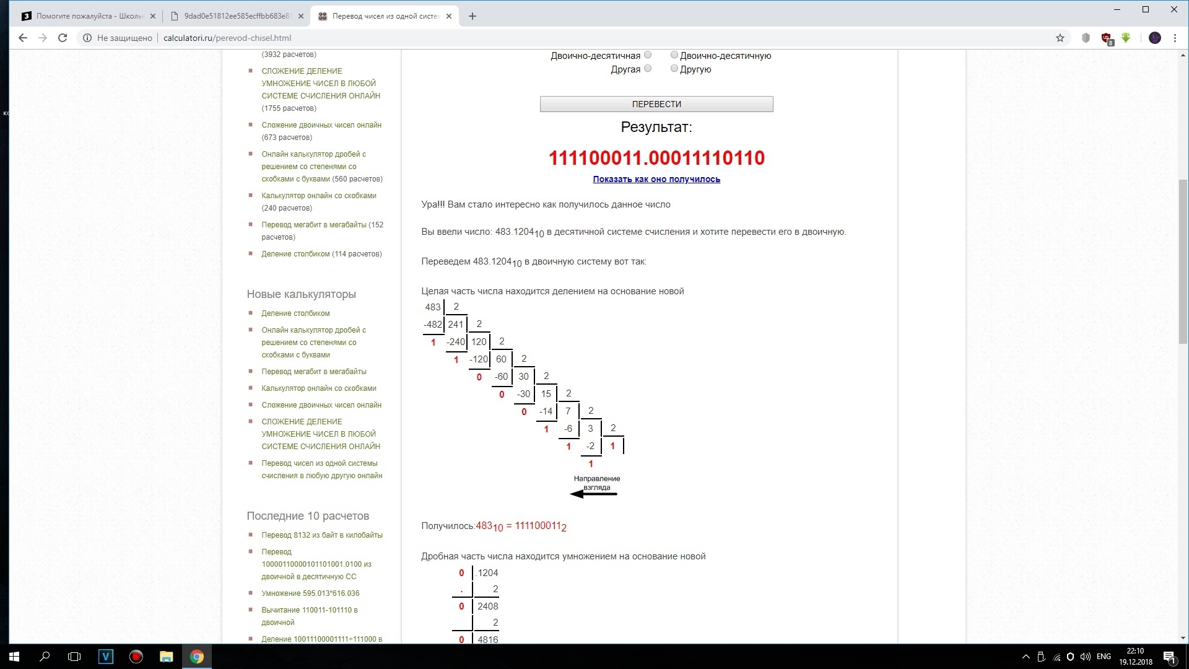Click scrollbar down arrow at page bottom
Screen dimensions: 1189x669
pyautogui.click(x=1183, y=638)
